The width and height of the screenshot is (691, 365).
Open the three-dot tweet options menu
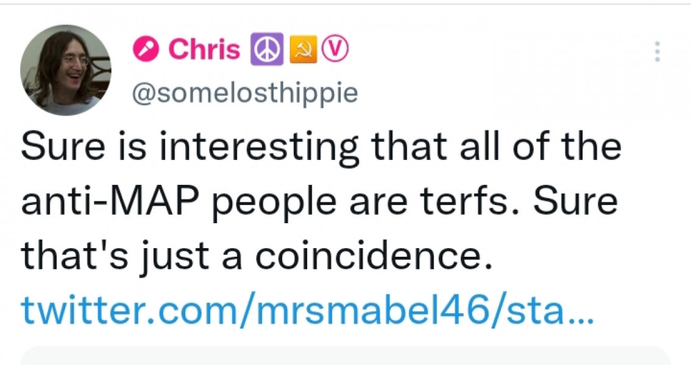pos(657,52)
